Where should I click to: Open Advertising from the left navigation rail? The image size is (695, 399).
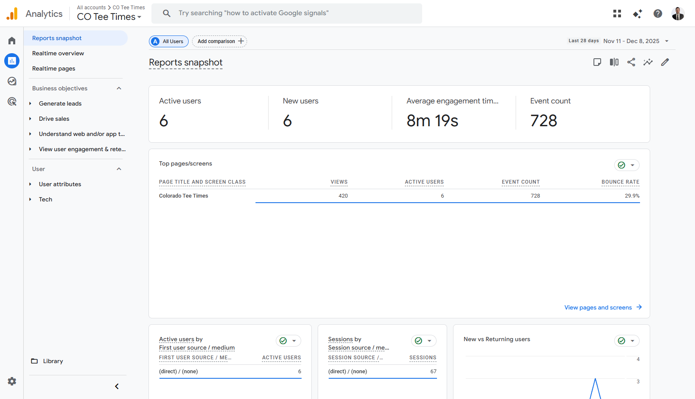coord(11,101)
